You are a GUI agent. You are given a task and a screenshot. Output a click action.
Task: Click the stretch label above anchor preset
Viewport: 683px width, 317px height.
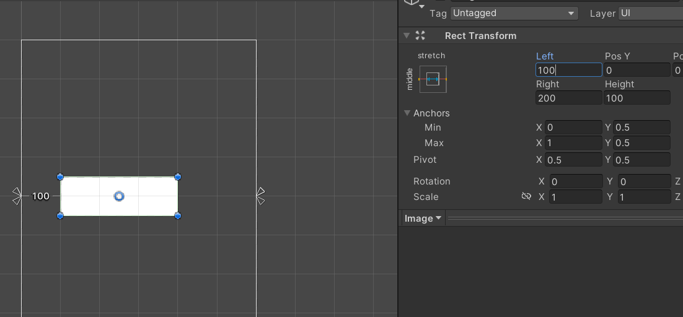click(x=431, y=56)
